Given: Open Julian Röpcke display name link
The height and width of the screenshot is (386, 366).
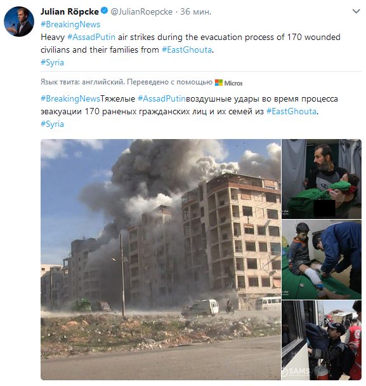Looking at the screenshot, I should click(70, 11).
